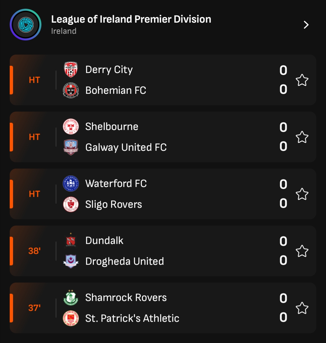
Task: Open the St. Patrick's Athletic team name
Action: (x=132, y=318)
